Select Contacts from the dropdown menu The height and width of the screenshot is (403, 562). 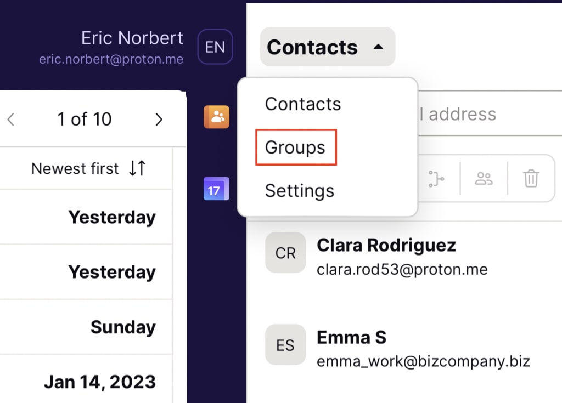tap(303, 104)
